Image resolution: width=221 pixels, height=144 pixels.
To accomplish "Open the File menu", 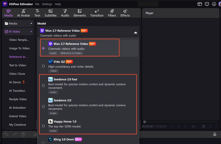I will [37, 4].
